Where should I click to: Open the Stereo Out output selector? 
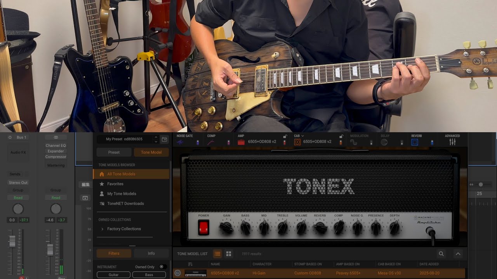pyautogui.click(x=19, y=183)
